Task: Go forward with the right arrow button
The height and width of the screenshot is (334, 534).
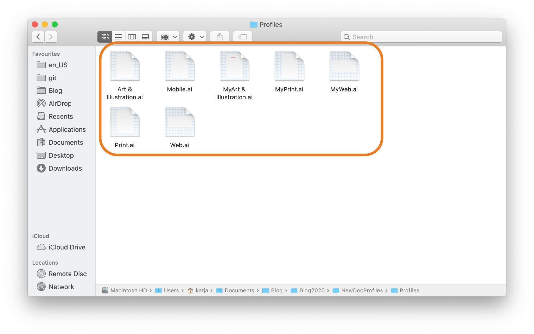Action: pos(51,37)
